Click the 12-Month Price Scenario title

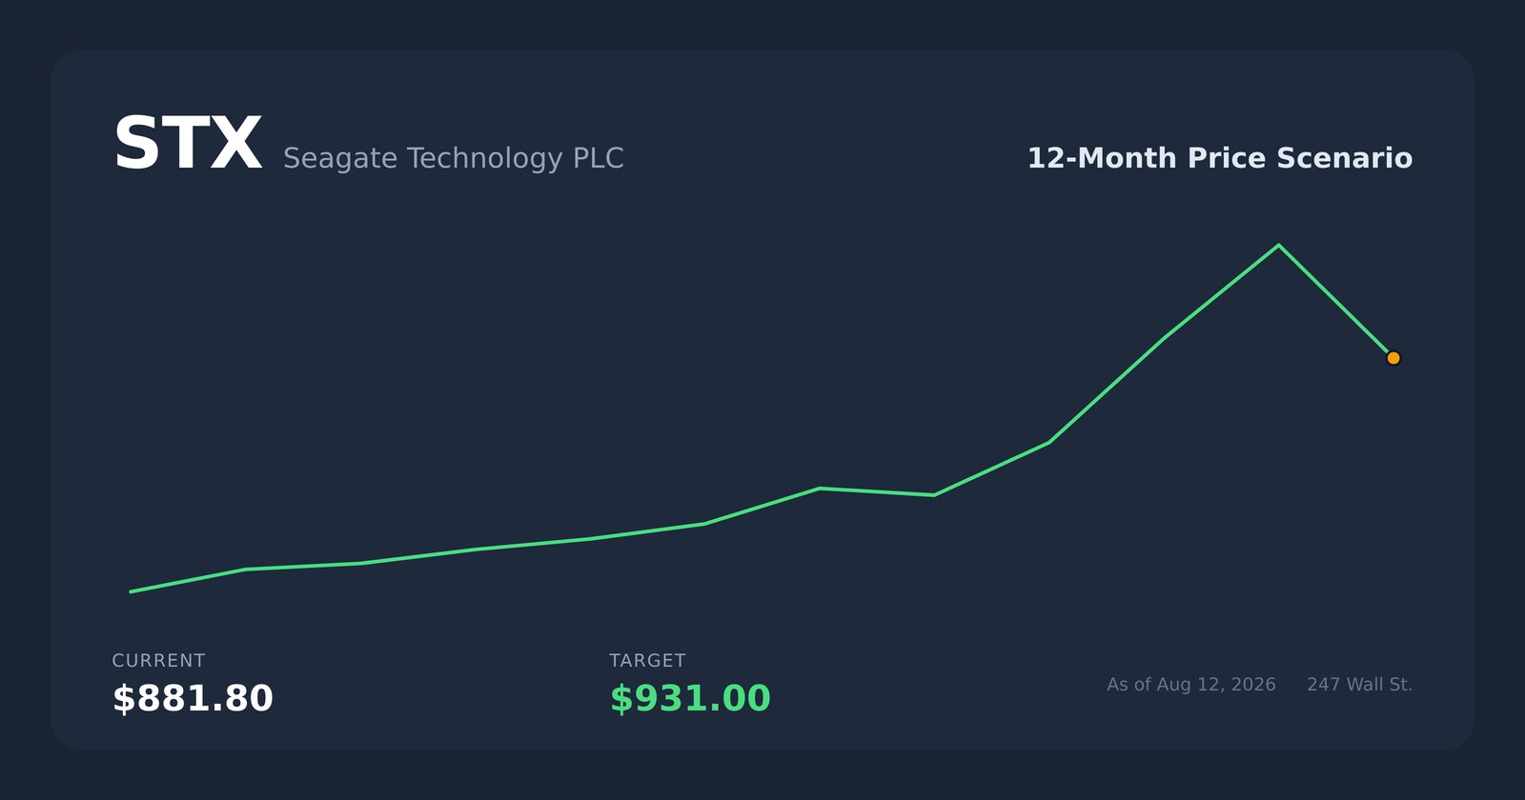click(1220, 158)
